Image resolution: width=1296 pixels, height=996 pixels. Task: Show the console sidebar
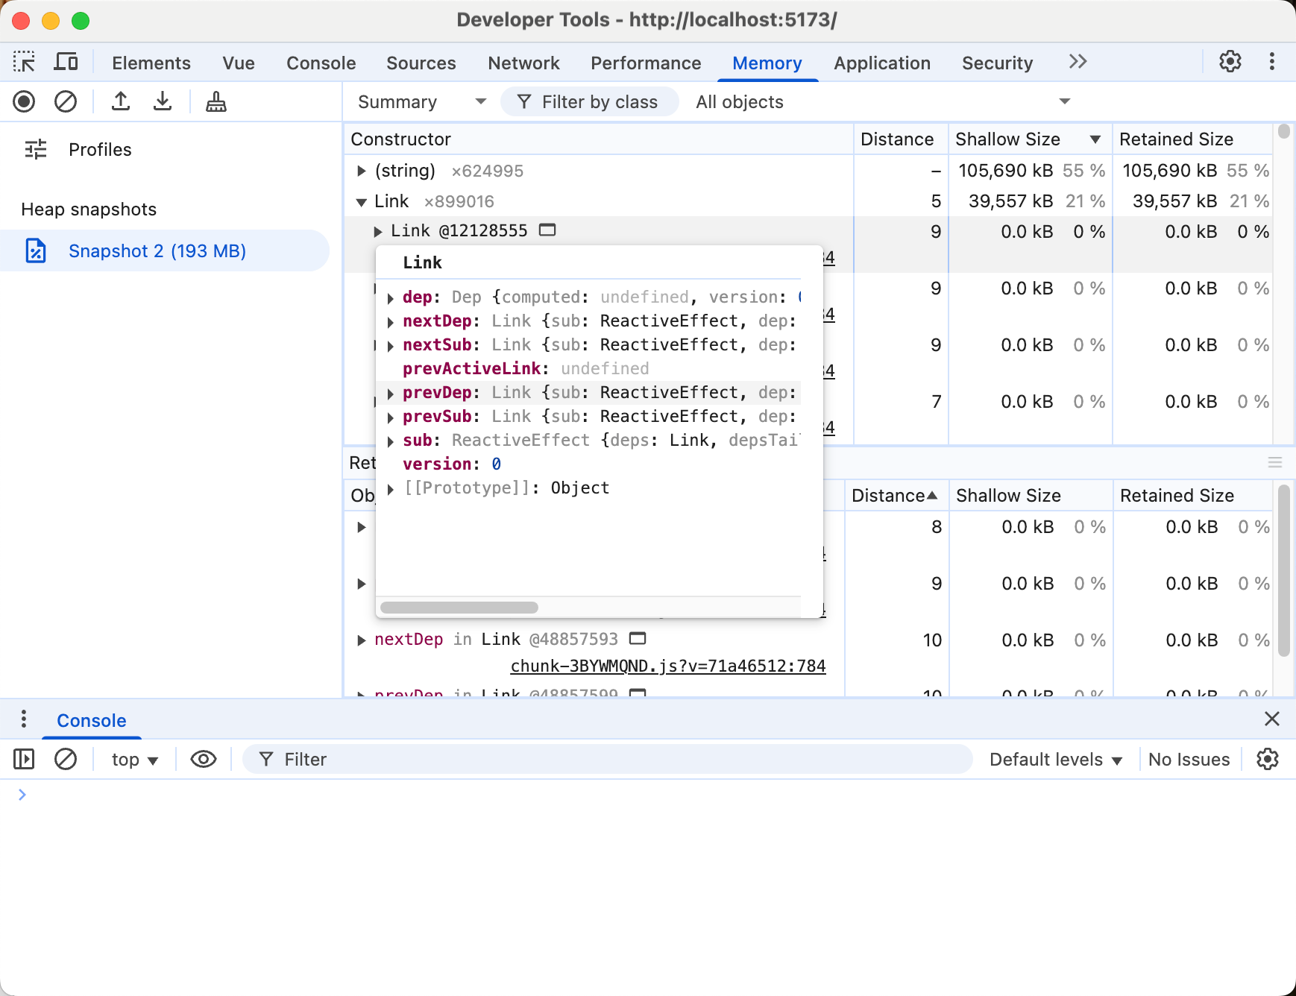point(24,759)
